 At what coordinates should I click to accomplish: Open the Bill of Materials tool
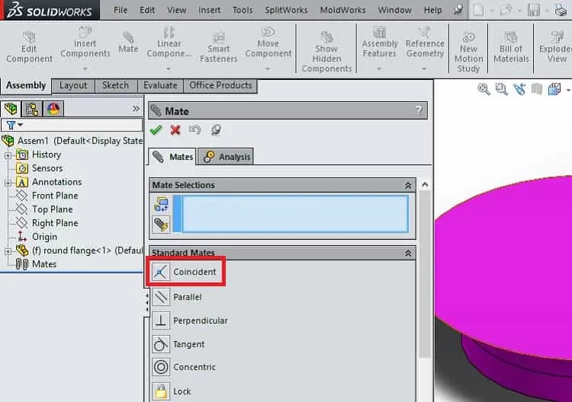click(511, 47)
